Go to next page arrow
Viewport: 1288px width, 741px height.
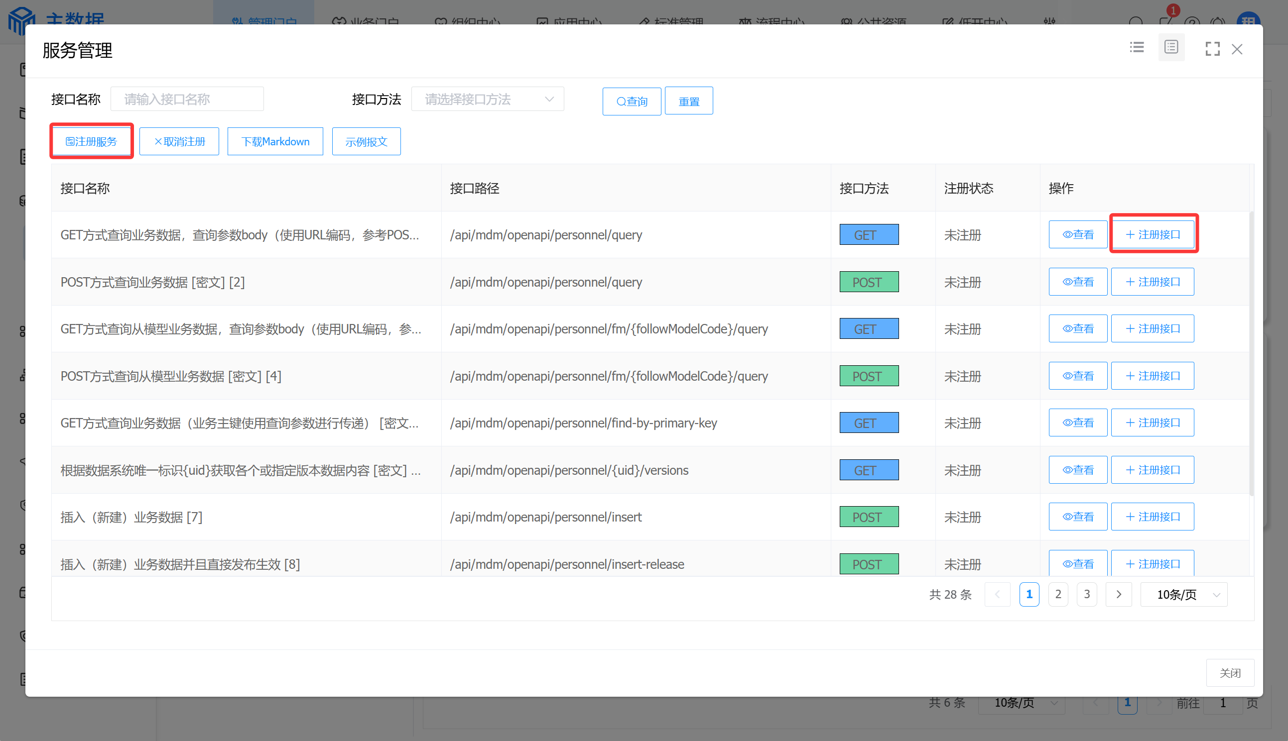1118,594
